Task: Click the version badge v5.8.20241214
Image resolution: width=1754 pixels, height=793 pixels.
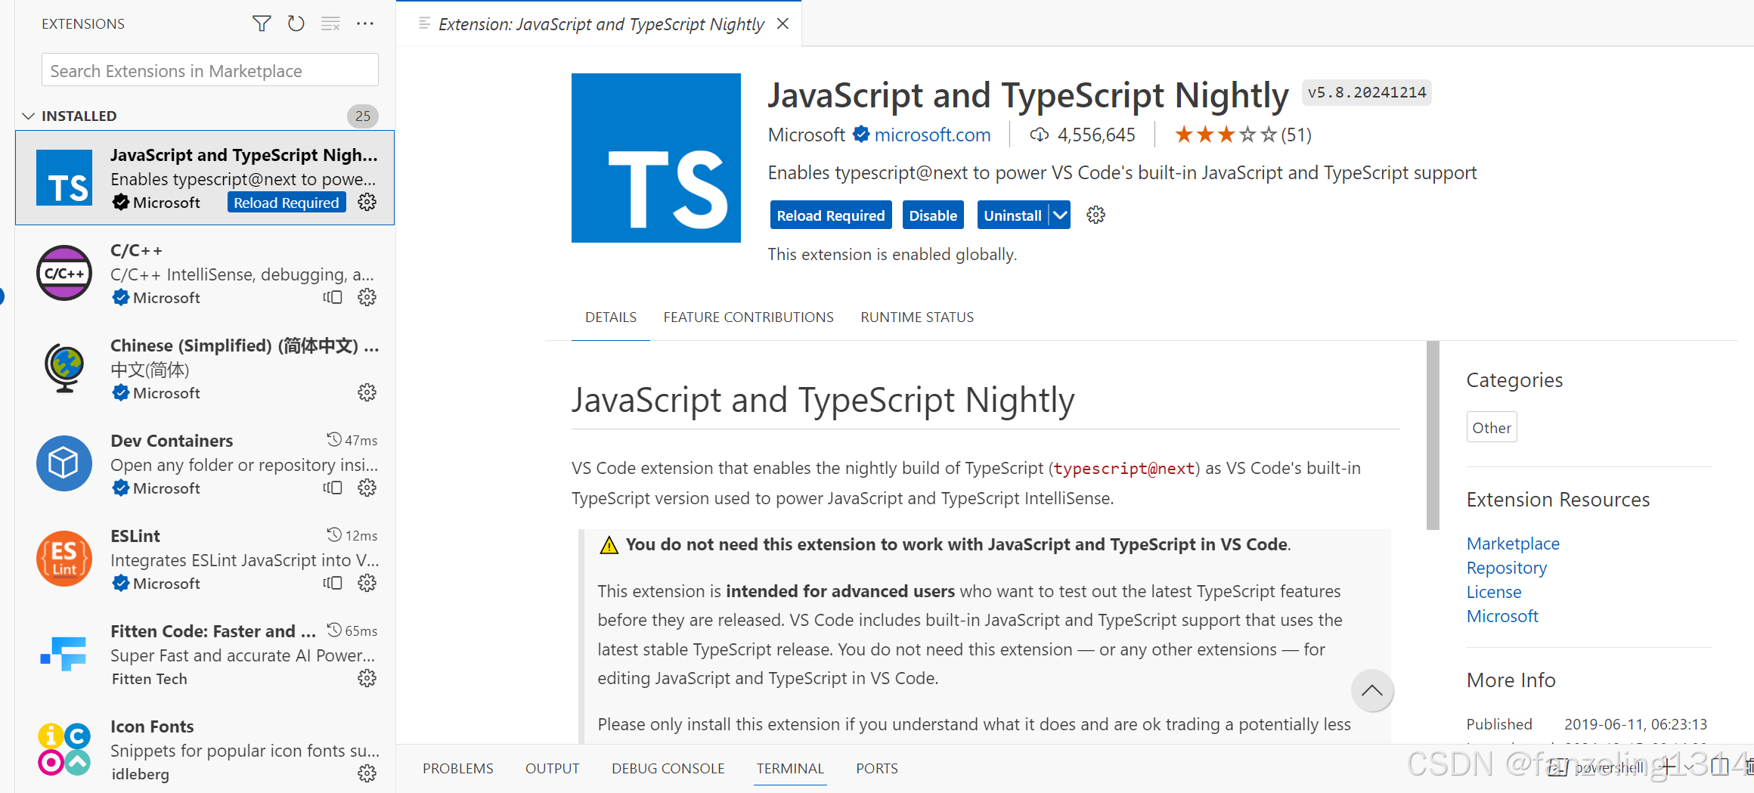Action: (x=1367, y=92)
